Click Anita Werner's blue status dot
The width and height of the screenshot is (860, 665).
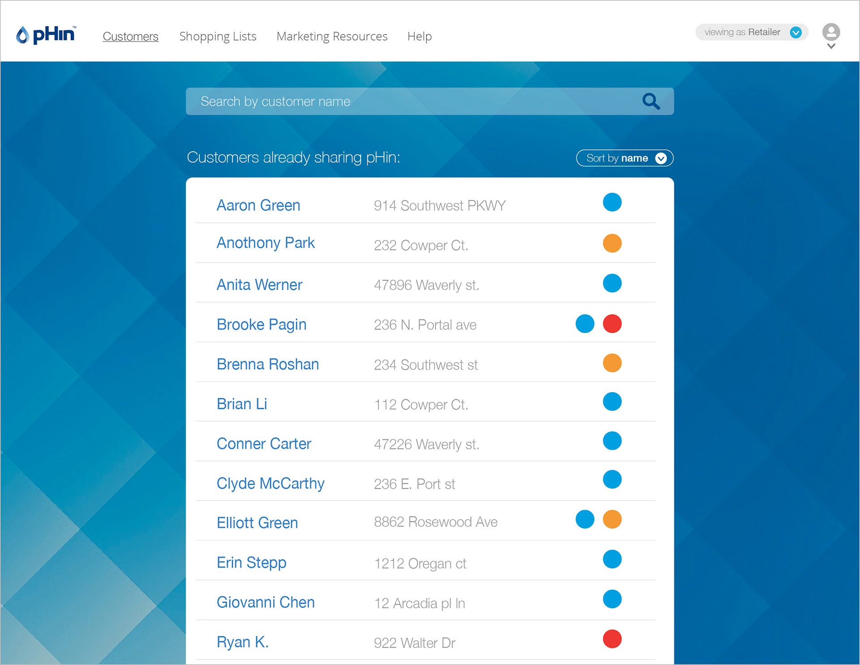click(x=612, y=283)
